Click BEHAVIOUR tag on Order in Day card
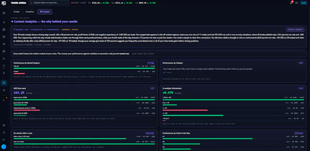This screenshot has height=151, width=310. pyautogui.click(x=299, y=133)
